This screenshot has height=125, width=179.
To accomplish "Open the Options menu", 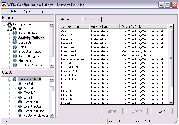I will [x=29, y=11].
